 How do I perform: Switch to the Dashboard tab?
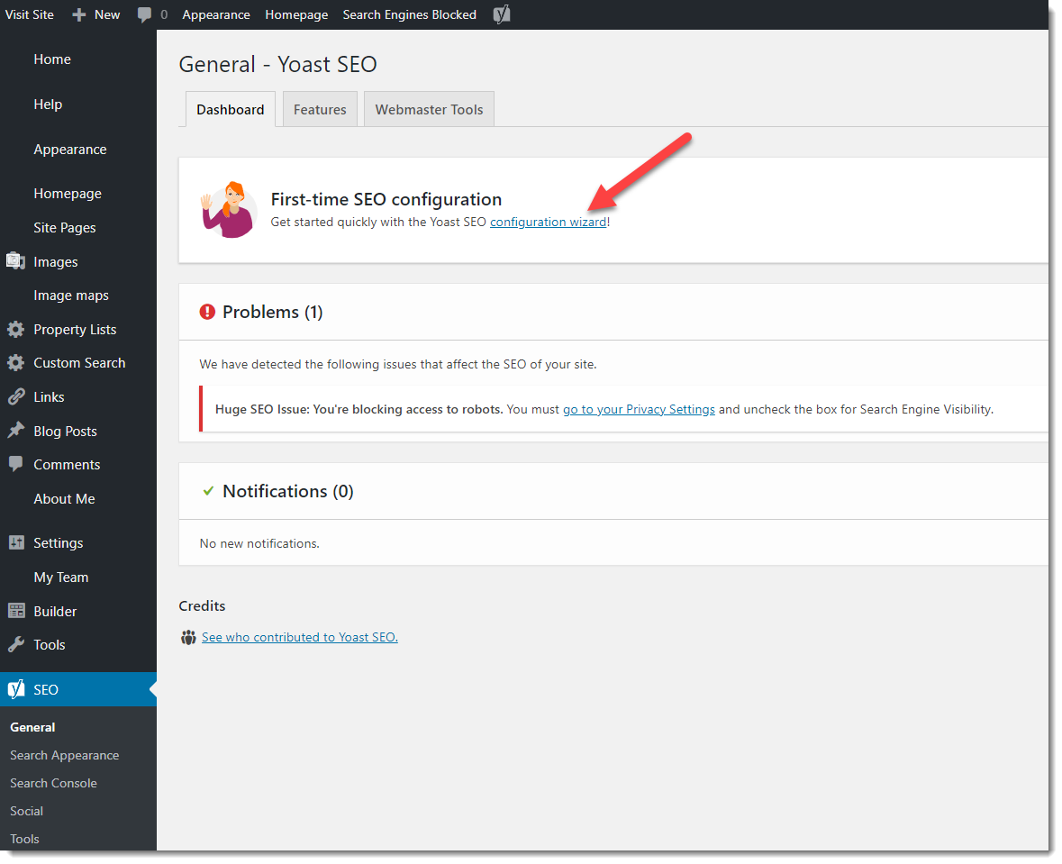(231, 109)
